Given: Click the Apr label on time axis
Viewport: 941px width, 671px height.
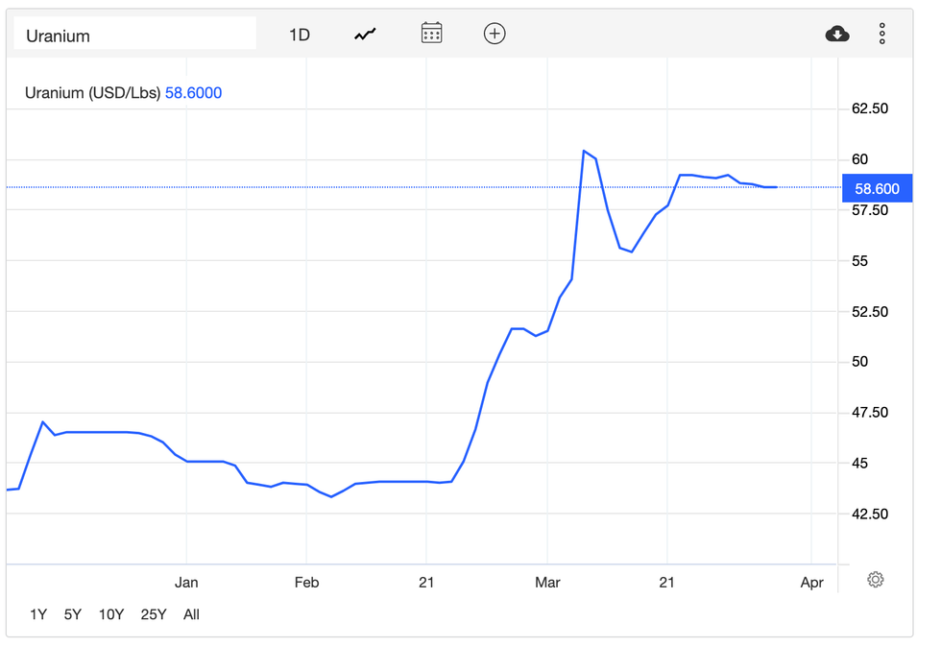Looking at the screenshot, I should 811,583.
